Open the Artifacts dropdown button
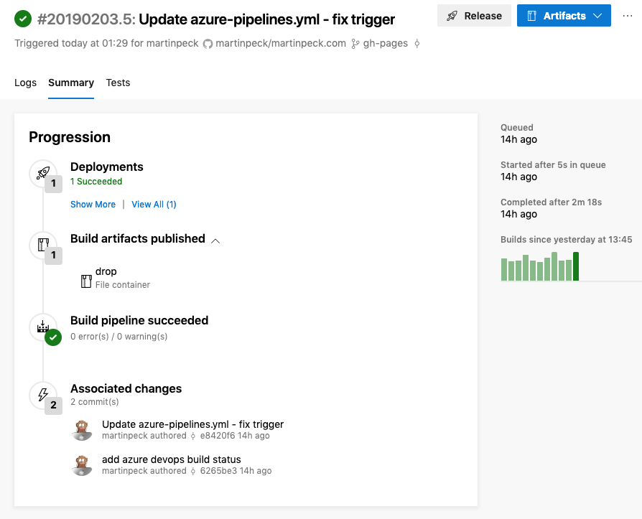Image resolution: width=642 pixels, height=519 pixels. [x=564, y=16]
